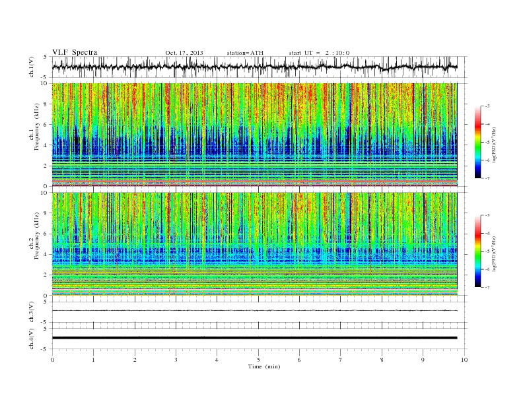The width and height of the screenshot is (523, 404).
Task: Click the log(PSD) label beside ch.2 color bar
Action: tap(495, 253)
